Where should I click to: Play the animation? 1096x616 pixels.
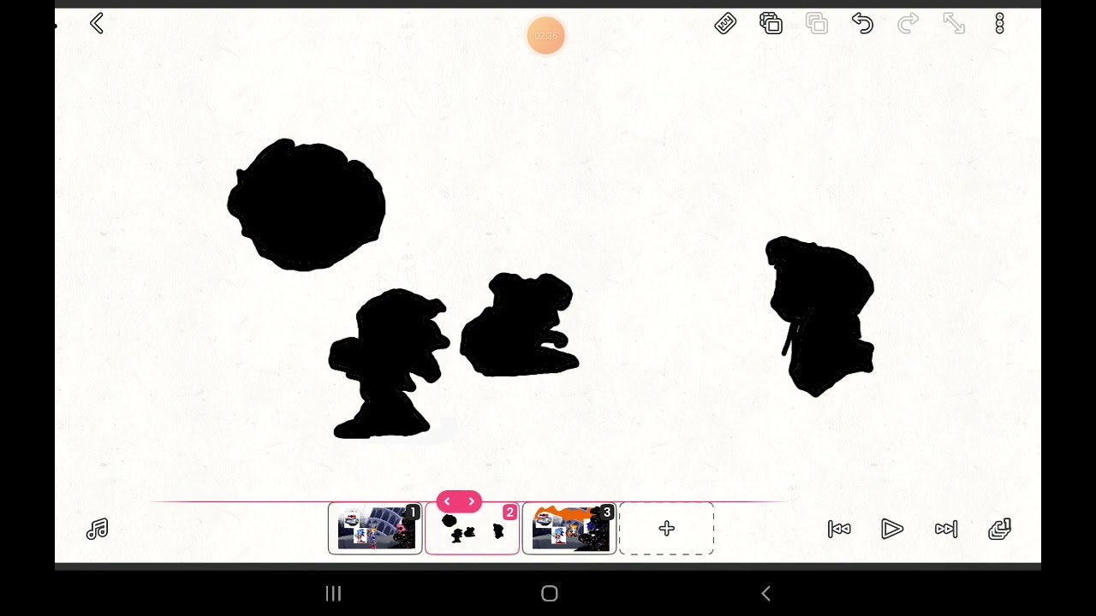pyautogui.click(x=892, y=530)
